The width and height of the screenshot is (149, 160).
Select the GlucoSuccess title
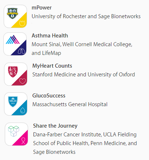coord(49,96)
